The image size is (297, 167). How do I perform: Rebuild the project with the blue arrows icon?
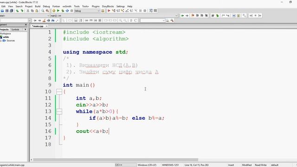coord(67,11)
